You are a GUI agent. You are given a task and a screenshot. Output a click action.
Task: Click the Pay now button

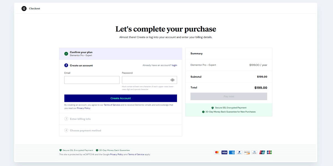tap(229, 96)
